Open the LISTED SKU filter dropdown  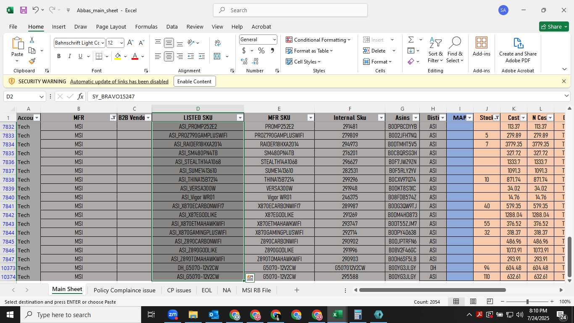(240, 118)
